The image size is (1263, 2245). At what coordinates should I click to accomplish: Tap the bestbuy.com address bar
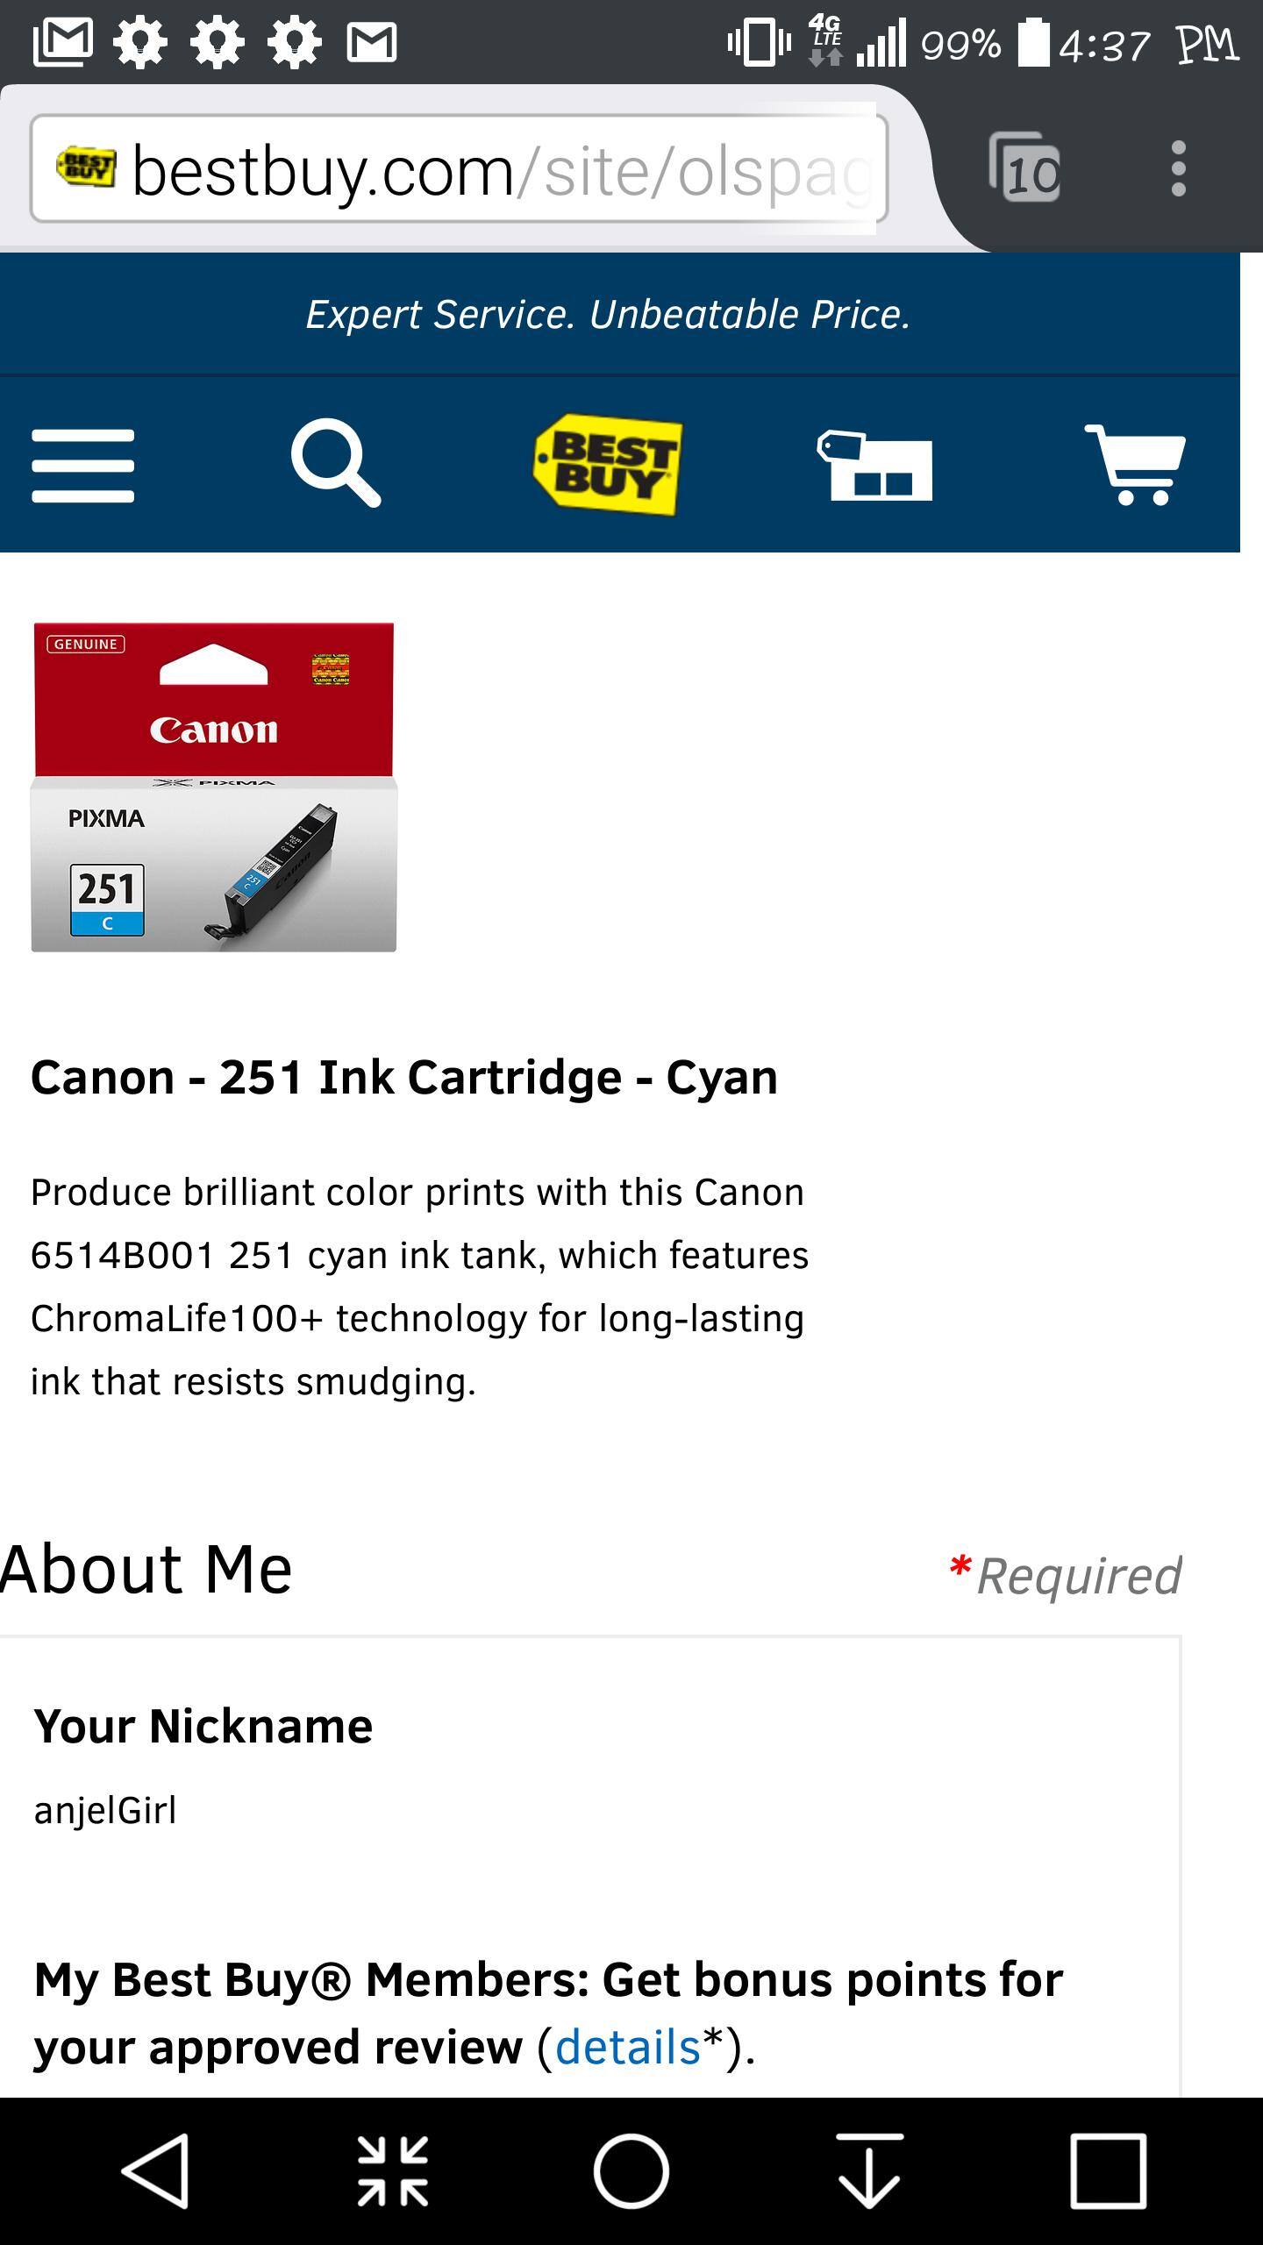point(491,170)
